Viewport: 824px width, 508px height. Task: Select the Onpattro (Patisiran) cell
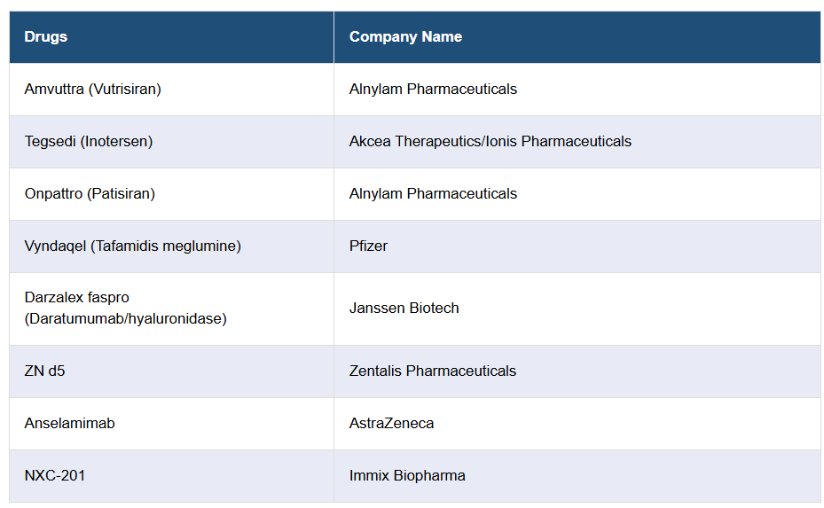pos(90,194)
